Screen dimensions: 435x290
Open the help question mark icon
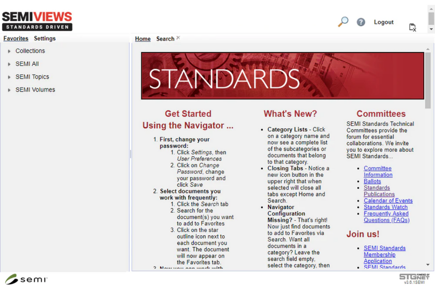pyautogui.click(x=361, y=22)
